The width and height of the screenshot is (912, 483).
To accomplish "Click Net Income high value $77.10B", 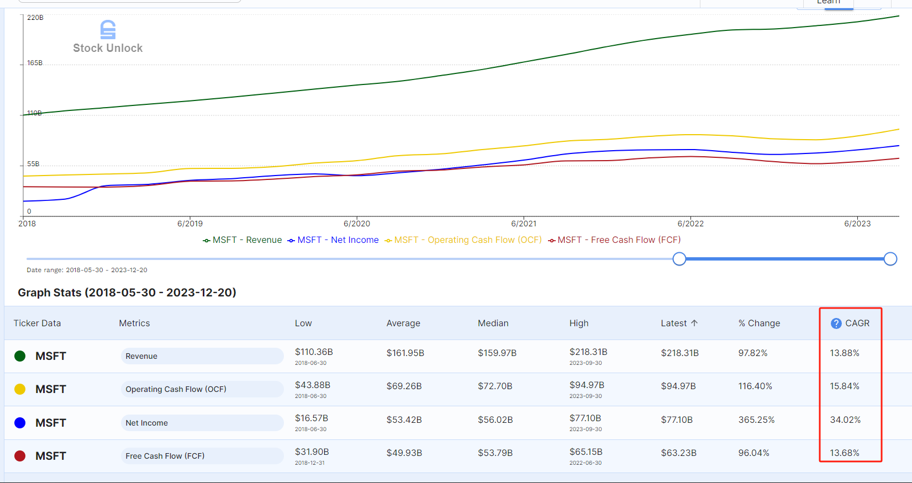I will click(x=586, y=418).
